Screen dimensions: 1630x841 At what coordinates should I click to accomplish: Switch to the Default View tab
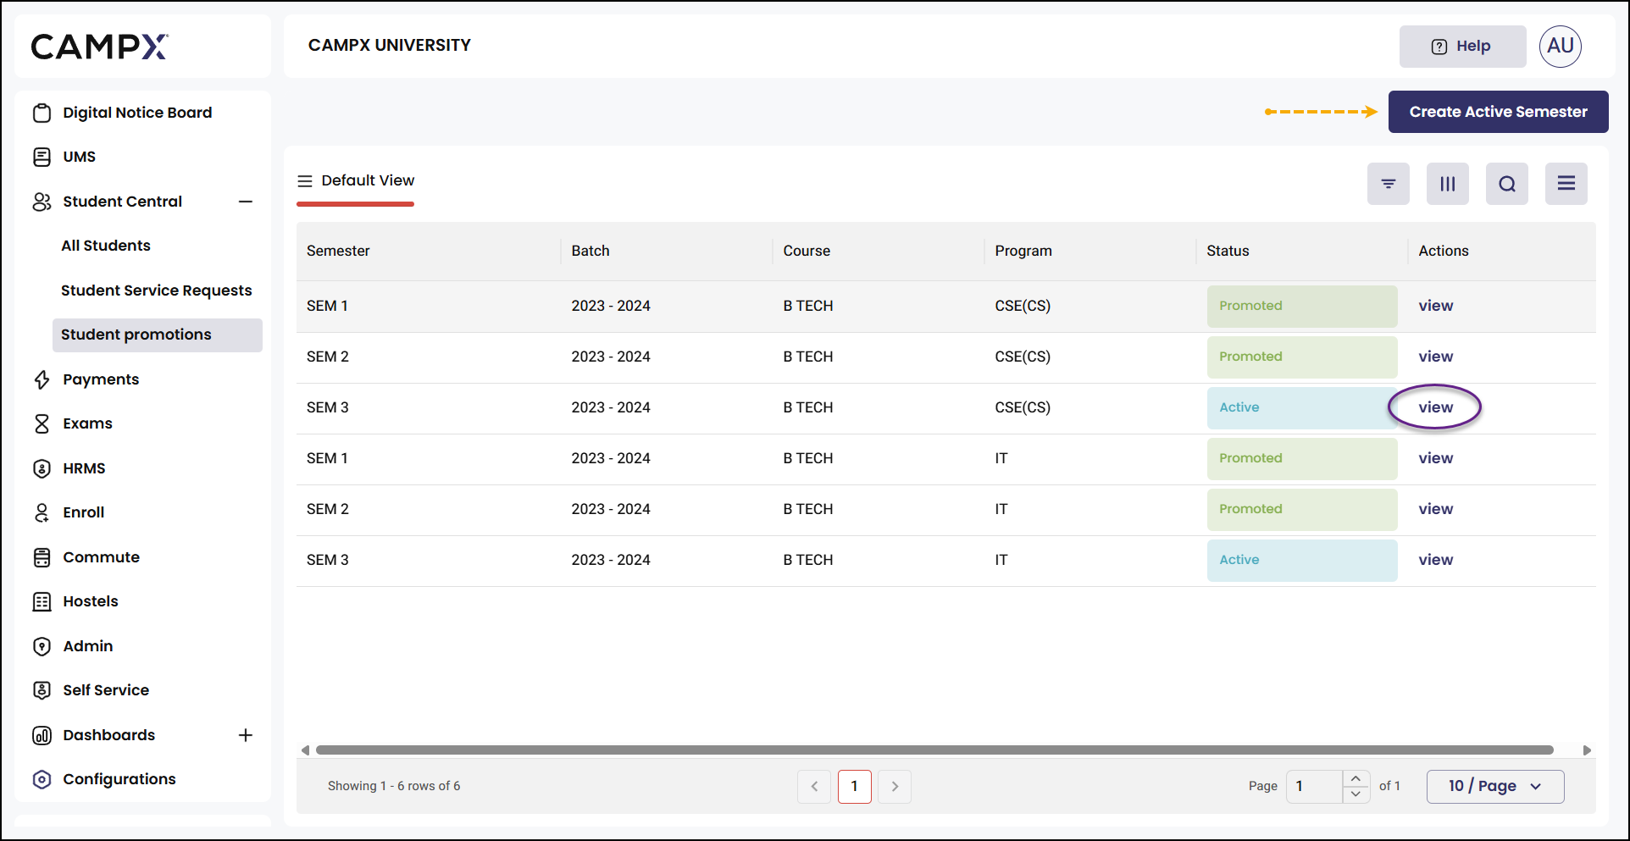(356, 180)
